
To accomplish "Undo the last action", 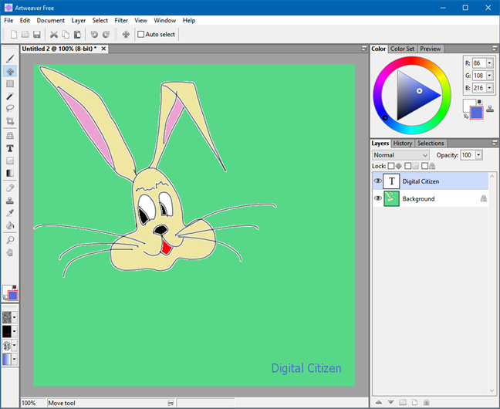I will click(x=94, y=35).
